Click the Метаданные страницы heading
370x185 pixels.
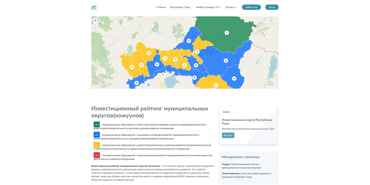coord(240,157)
